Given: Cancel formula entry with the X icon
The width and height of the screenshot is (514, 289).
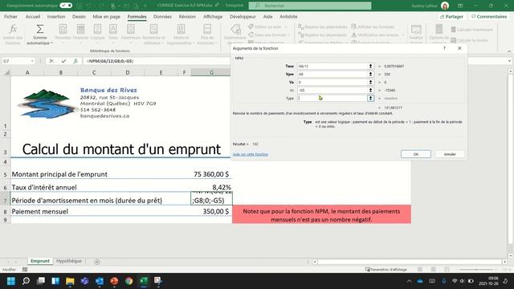Looking at the screenshot, I should [x=51, y=61].
